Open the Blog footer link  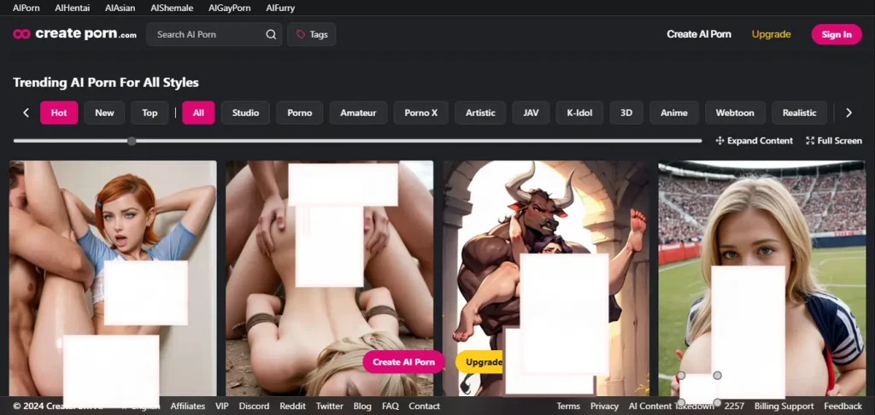point(362,406)
